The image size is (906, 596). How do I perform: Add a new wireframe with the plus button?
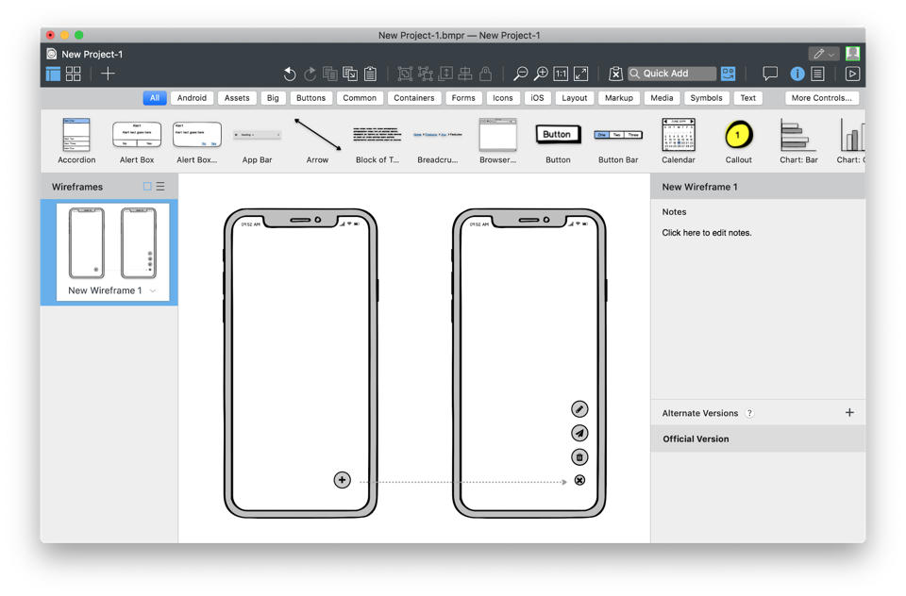pyautogui.click(x=108, y=73)
